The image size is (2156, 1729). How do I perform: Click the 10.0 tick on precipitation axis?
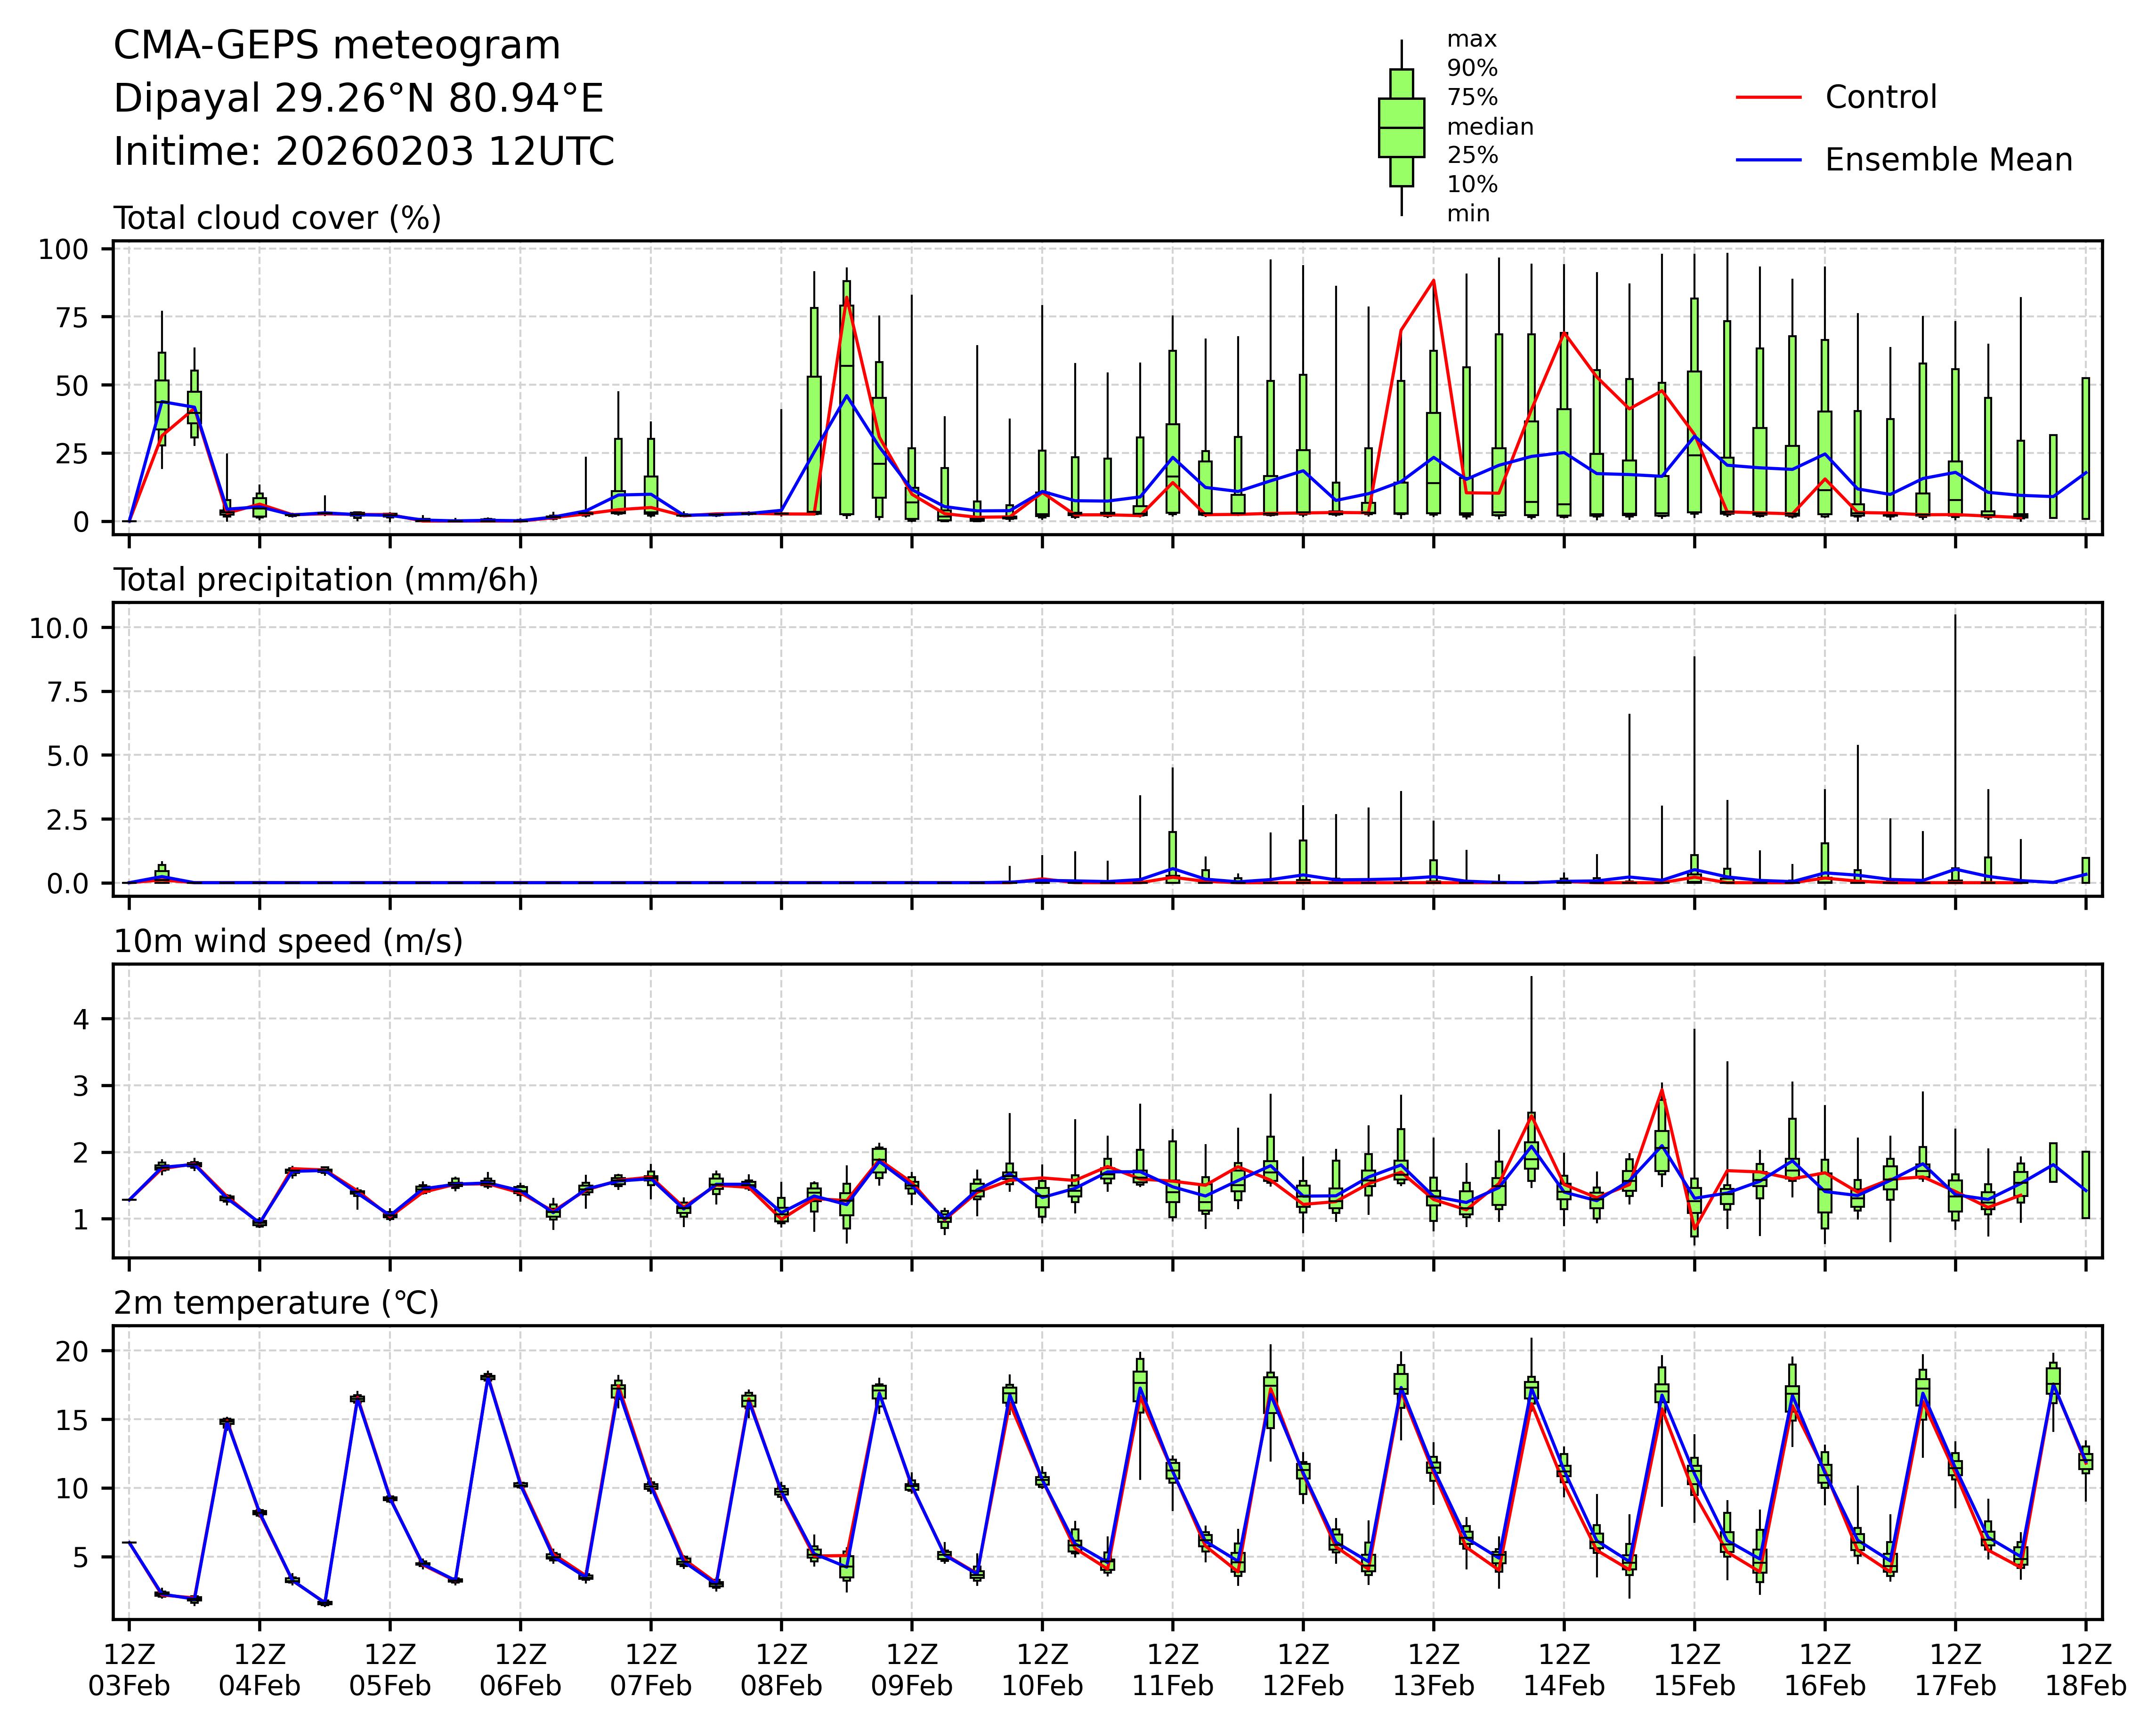pos(59,628)
